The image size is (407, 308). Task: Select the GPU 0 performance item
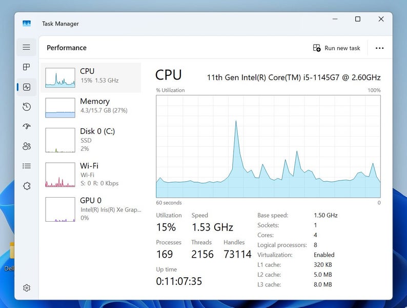point(90,209)
